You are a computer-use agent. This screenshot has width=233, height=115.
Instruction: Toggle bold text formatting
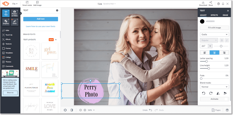(222, 40)
